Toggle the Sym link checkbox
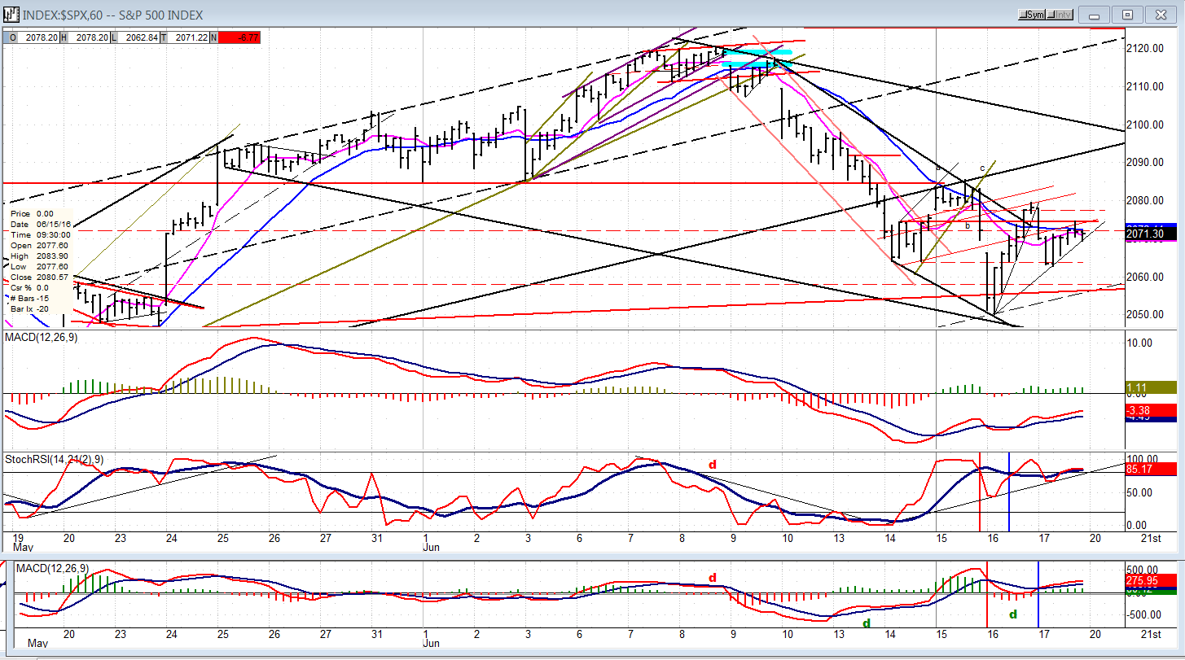The image size is (1185, 660). [1034, 15]
